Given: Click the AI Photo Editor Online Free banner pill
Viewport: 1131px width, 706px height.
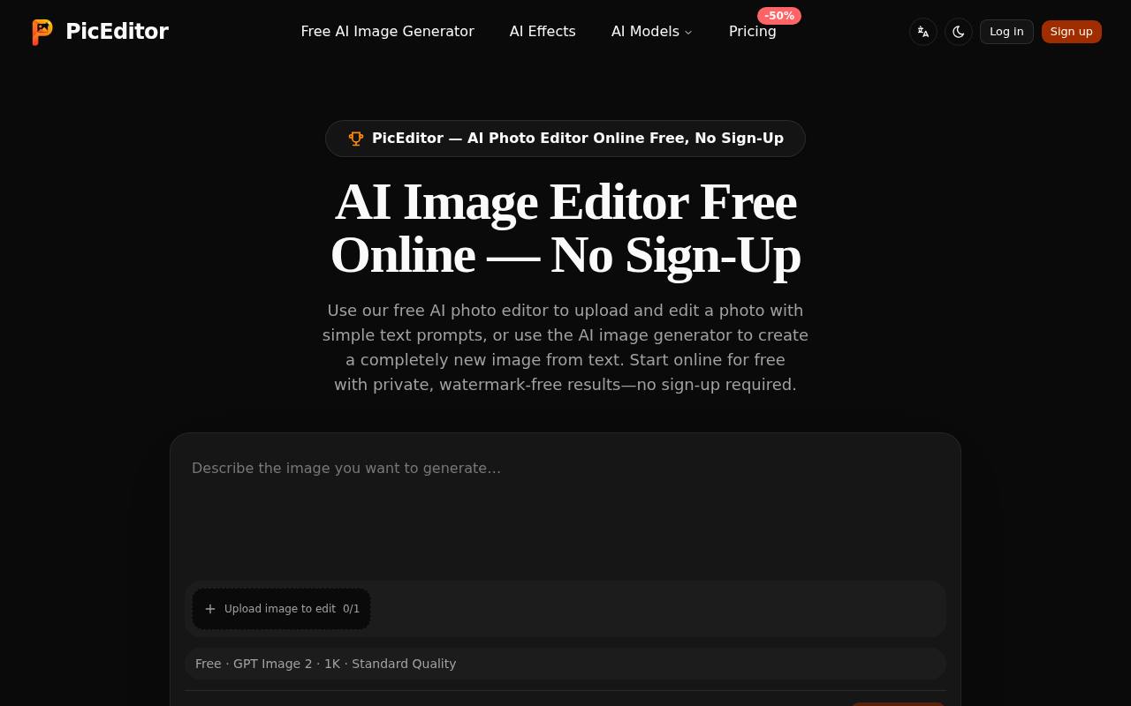Looking at the screenshot, I should click(565, 139).
